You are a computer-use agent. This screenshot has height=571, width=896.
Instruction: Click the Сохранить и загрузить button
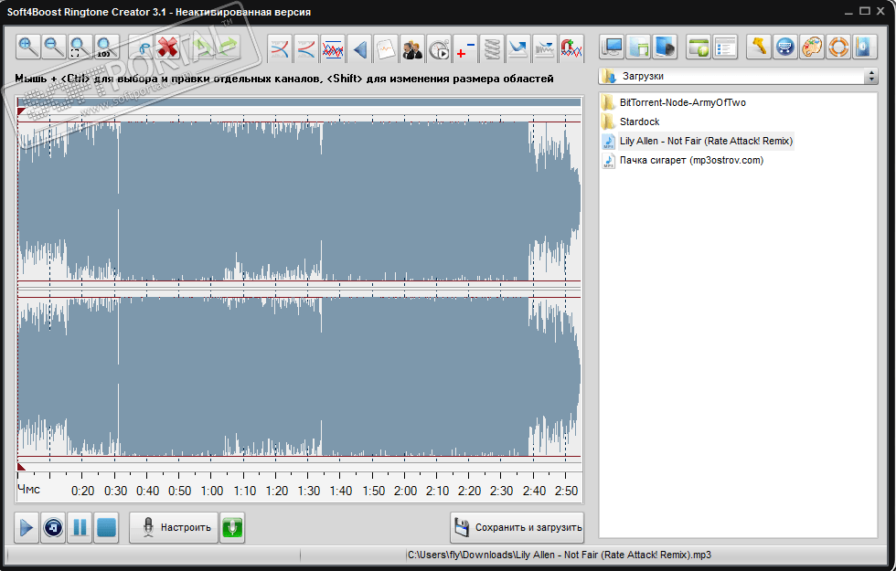click(517, 528)
